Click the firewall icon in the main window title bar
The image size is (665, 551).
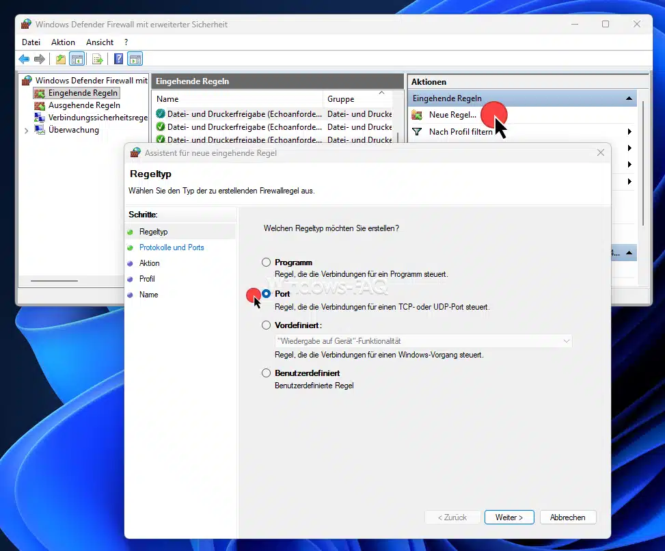[26, 24]
